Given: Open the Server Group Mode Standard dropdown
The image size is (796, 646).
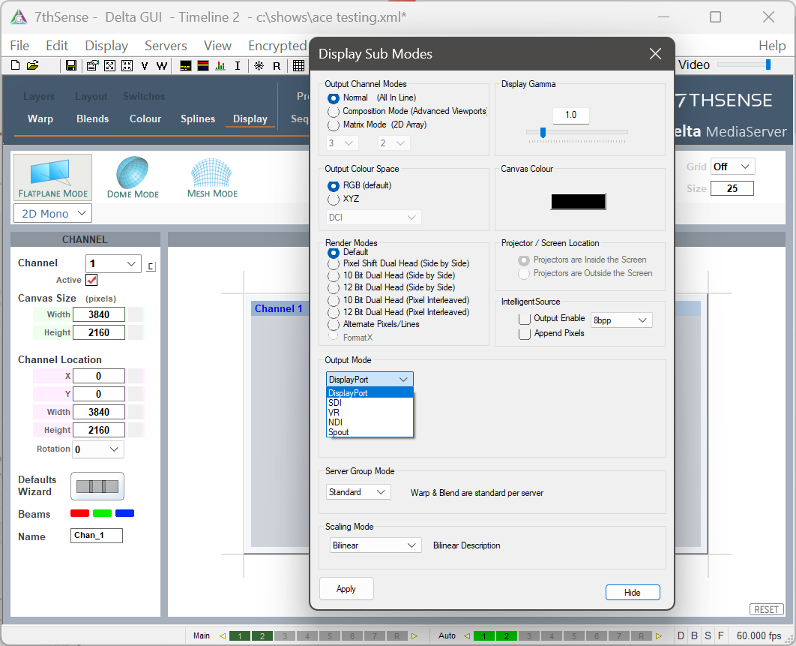Looking at the screenshot, I should 358,492.
